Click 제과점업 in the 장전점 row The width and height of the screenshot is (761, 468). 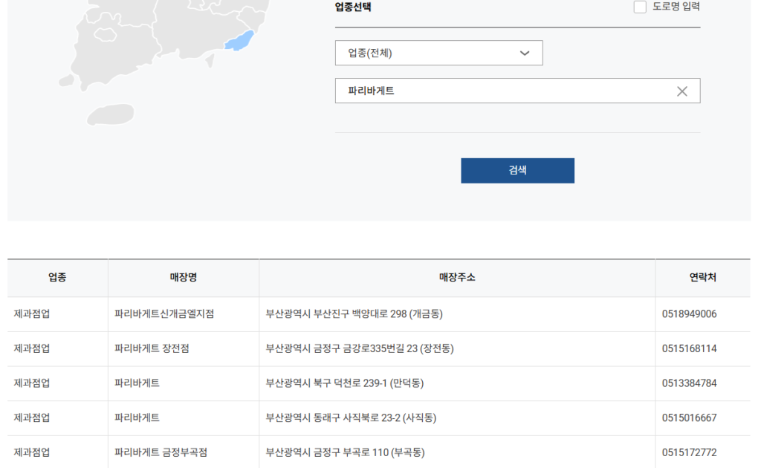(31, 348)
